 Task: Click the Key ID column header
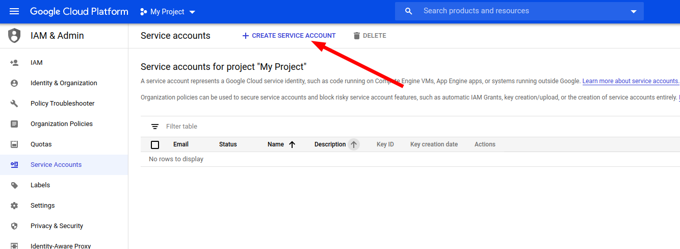point(385,144)
